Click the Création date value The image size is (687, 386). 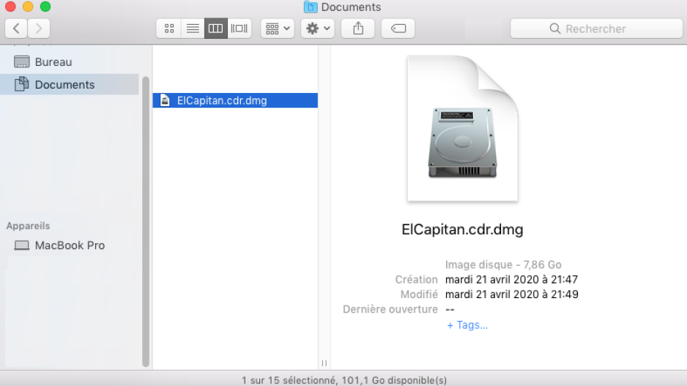click(511, 280)
